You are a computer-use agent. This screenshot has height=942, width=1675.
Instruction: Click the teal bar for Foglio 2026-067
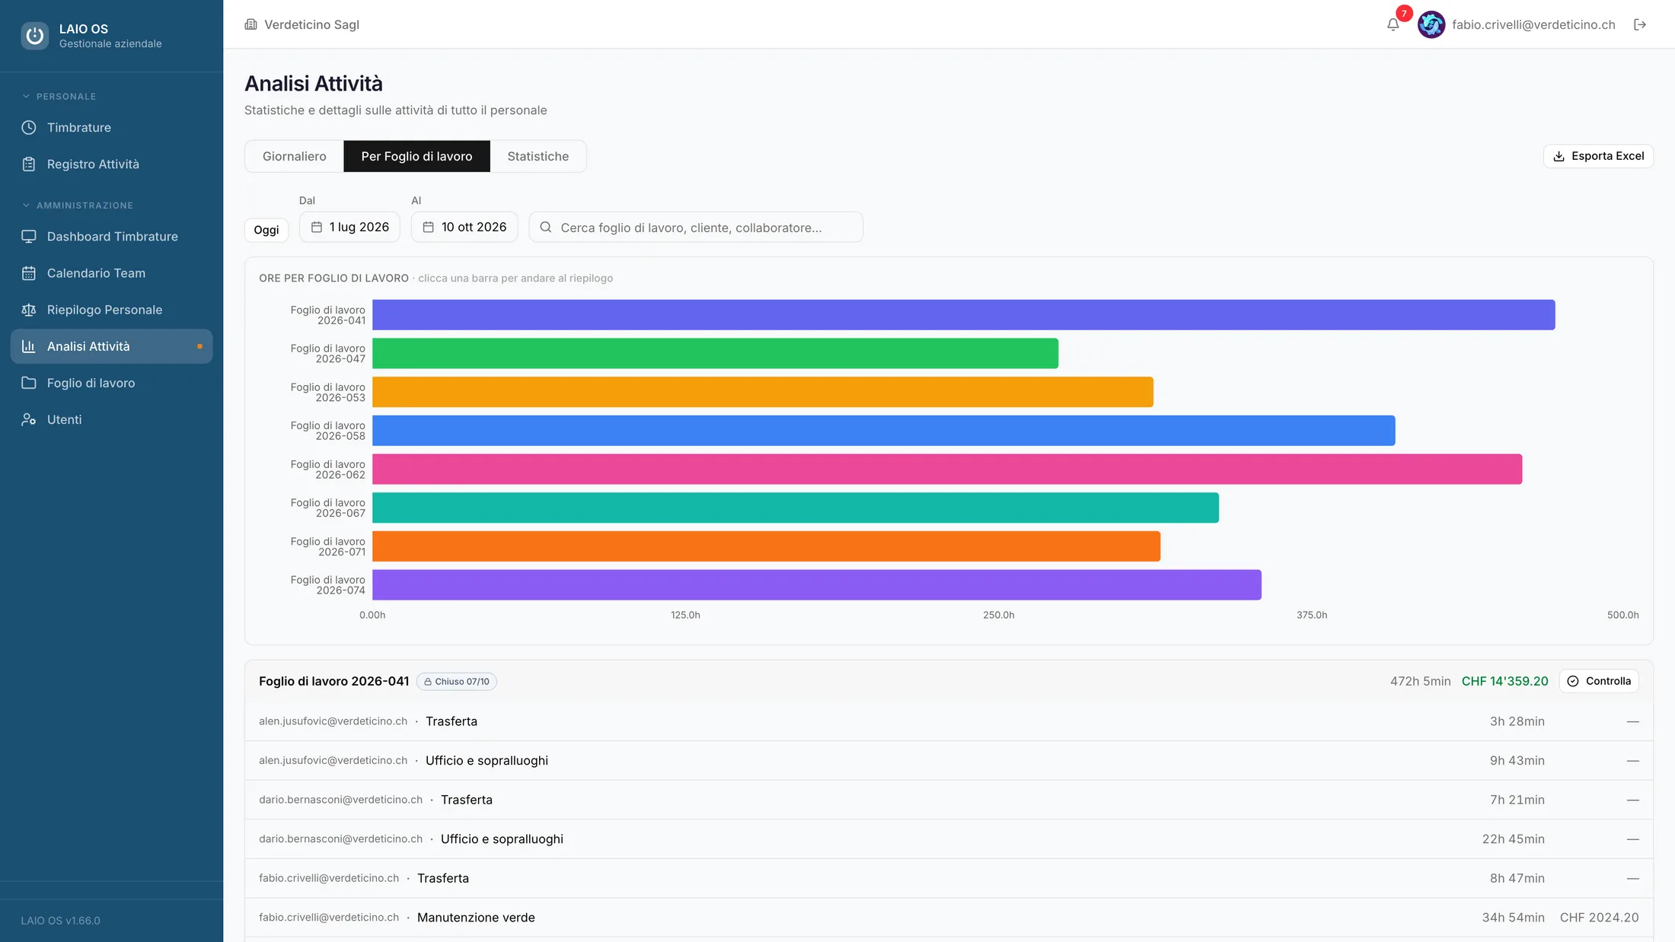click(x=796, y=508)
